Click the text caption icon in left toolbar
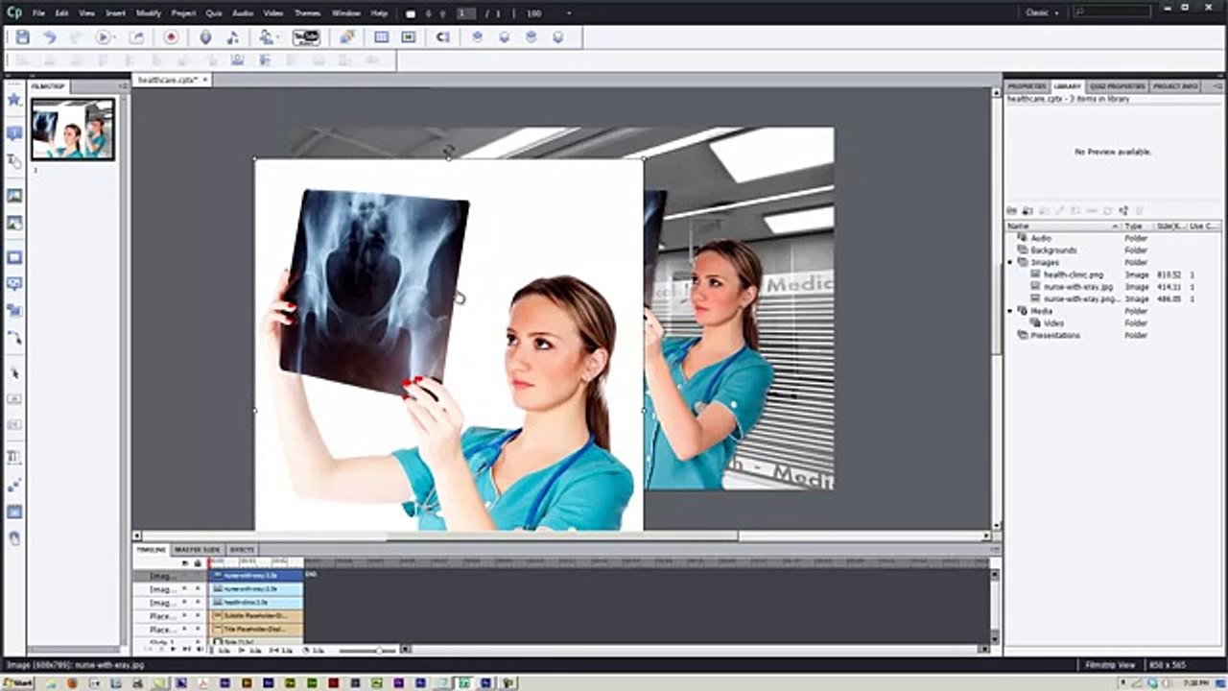Image resolution: width=1228 pixels, height=691 pixels. pyautogui.click(x=14, y=133)
